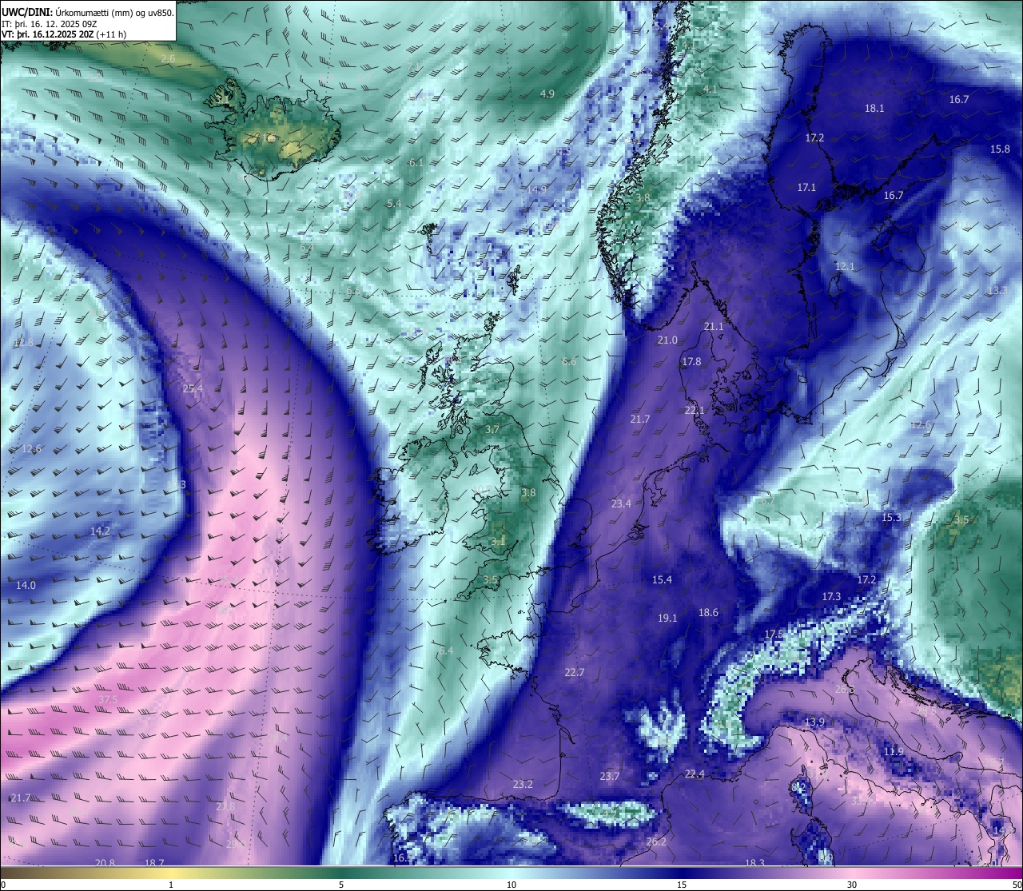Select the 'IT: þri. 16. 12. 2025 09Z' line

click(49, 24)
